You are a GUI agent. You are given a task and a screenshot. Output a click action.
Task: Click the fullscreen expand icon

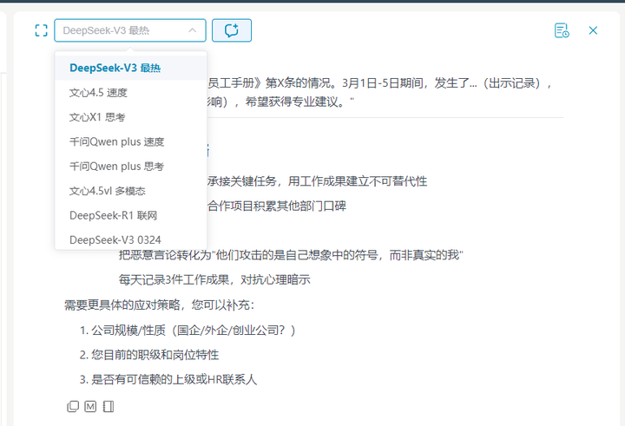41,30
